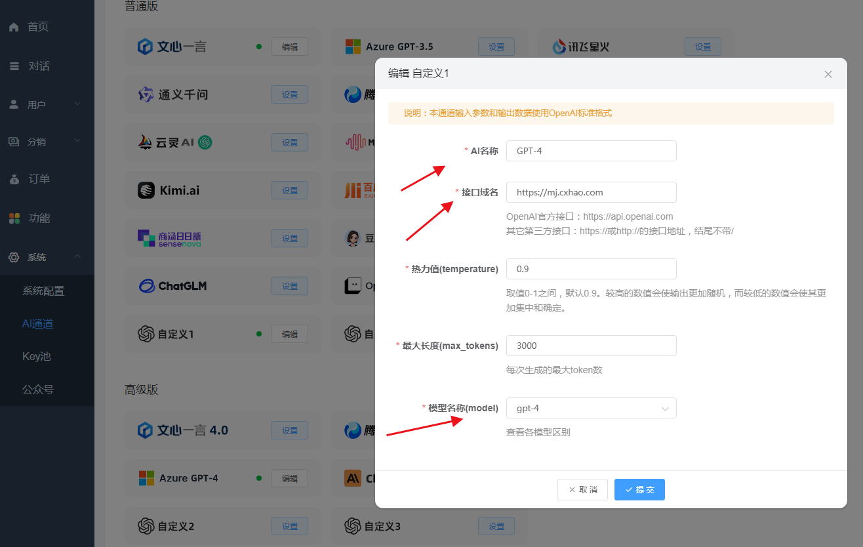863x547 pixels.
Task: Click the 云灵AI sailboat logo
Action: pos(145,142)
